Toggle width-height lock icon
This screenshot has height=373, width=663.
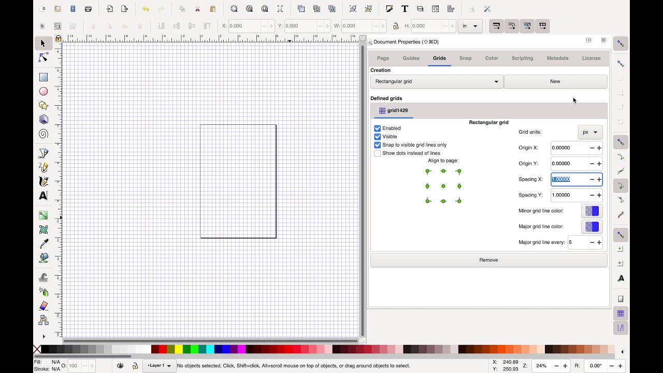(x=396, y=26)
